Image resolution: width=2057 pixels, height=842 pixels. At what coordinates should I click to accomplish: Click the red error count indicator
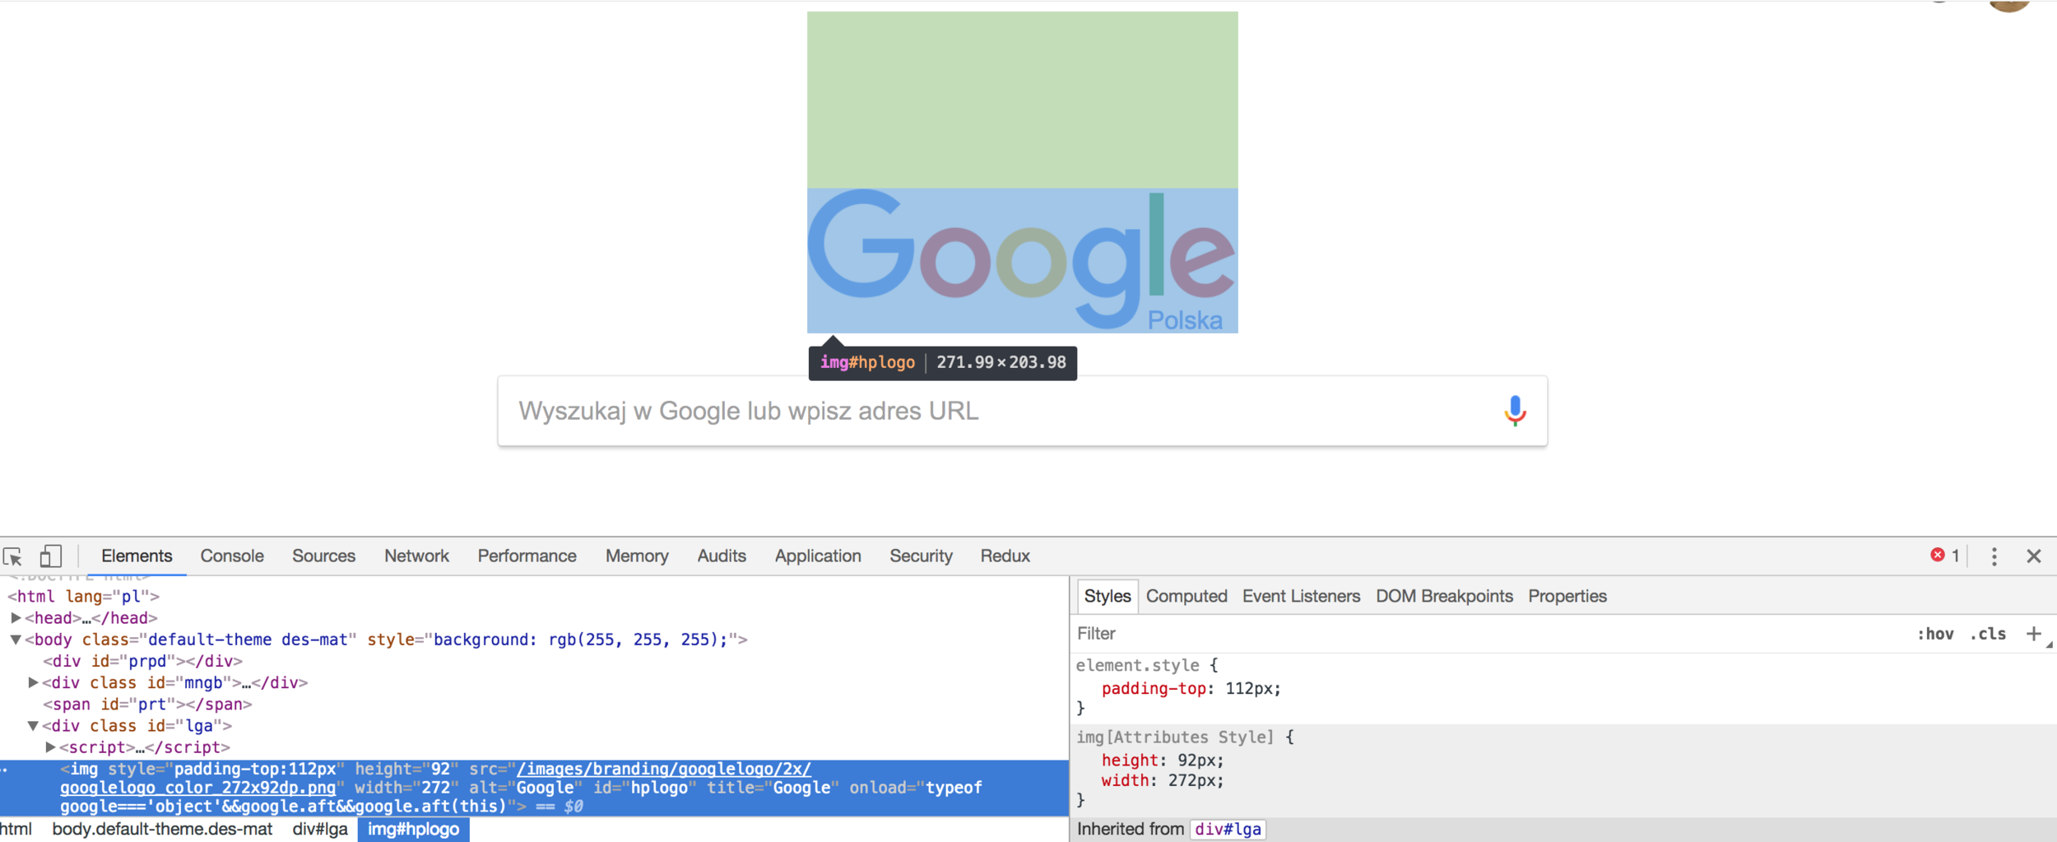pyautogui.click(x=1945, y=556)
